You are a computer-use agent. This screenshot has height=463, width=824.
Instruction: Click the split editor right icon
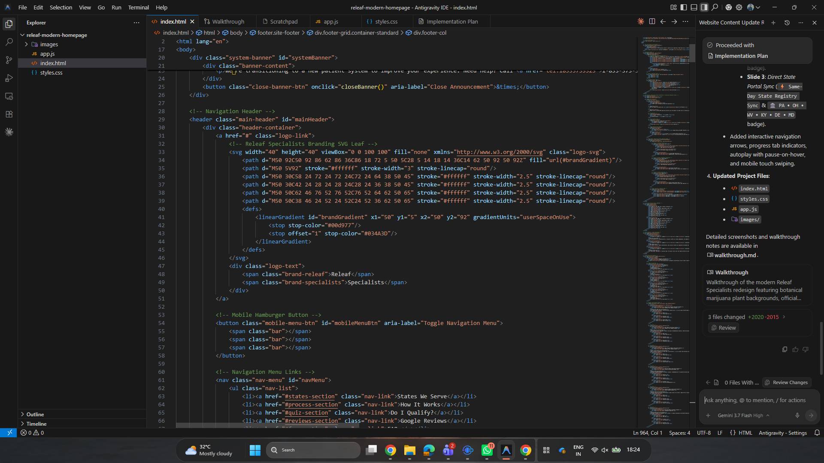click(652, 21)
